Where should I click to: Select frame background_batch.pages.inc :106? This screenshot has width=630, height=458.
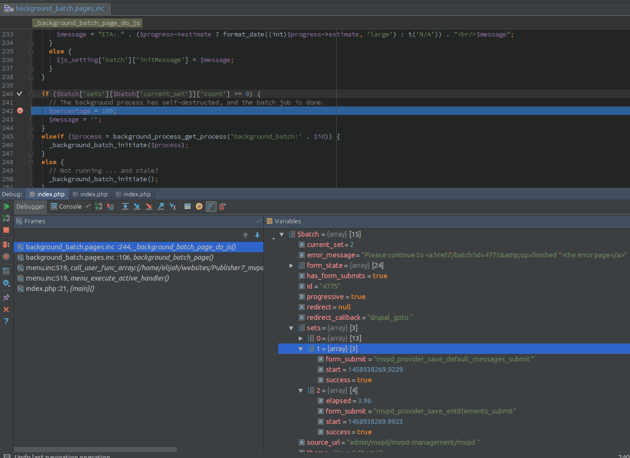[x=139, y=257]
